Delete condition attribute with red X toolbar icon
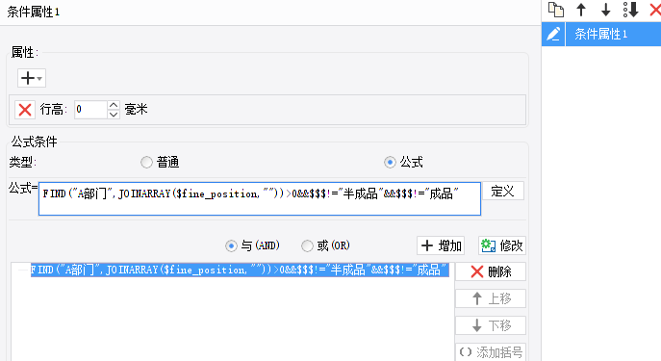The width and height of the screenshot is (661, 361). 655,10
